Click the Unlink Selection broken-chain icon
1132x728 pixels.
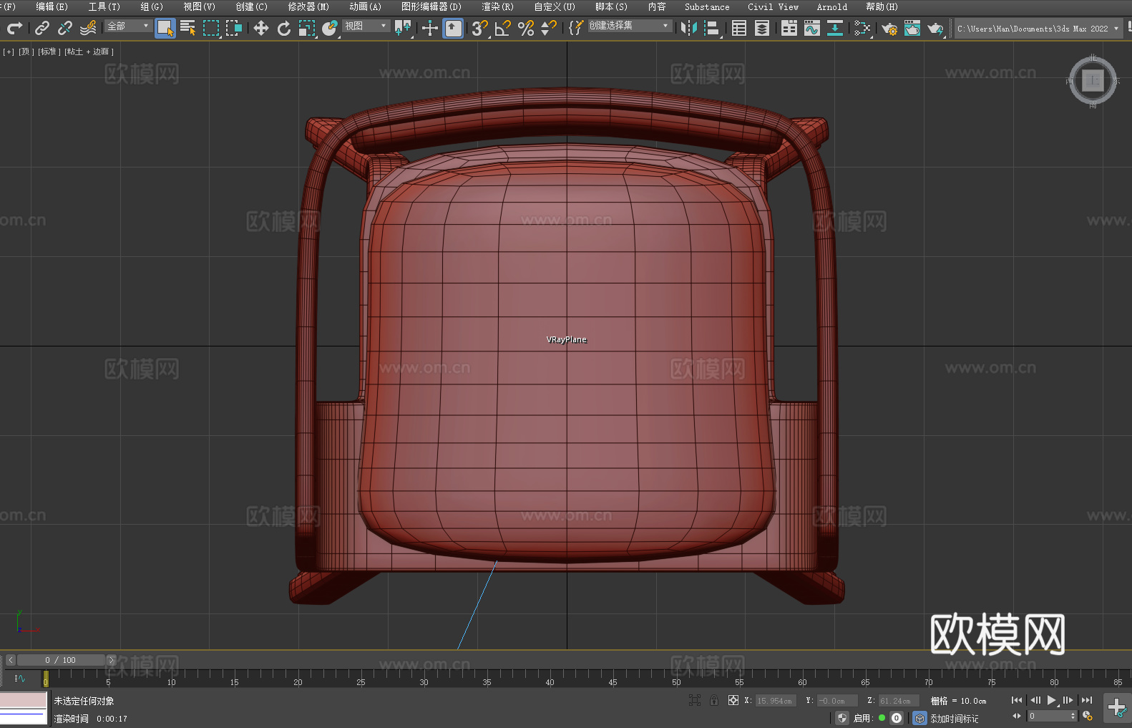[x=65, y=28]
